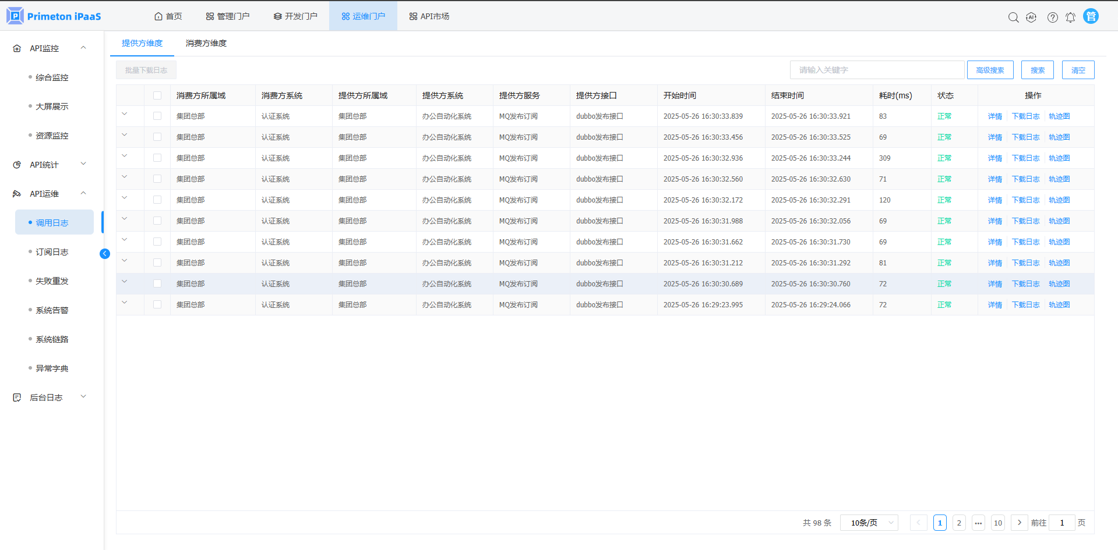The width and height of the screenshot is (1118, 550).
Task: Click the 高级搜索 button
Action: (x=990, y=70)
